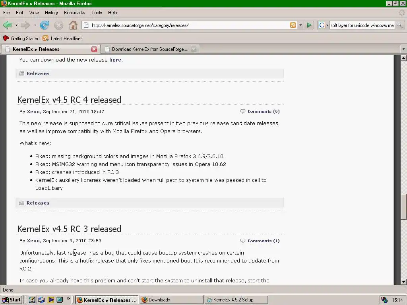Click the green Go arrow button

click(309, 25)
